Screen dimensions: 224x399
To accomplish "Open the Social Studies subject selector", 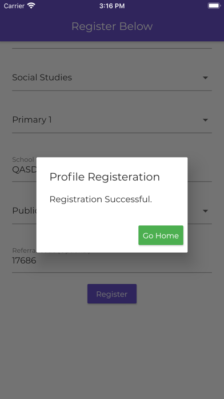I will point(112,77).
